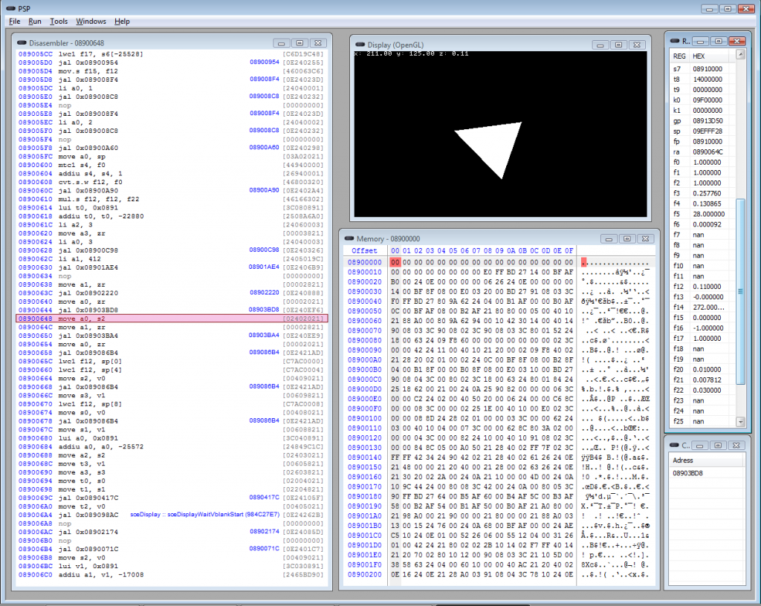Click the PSP icon in Memory window title
761x606 pixels.
(x=350, y=239)
